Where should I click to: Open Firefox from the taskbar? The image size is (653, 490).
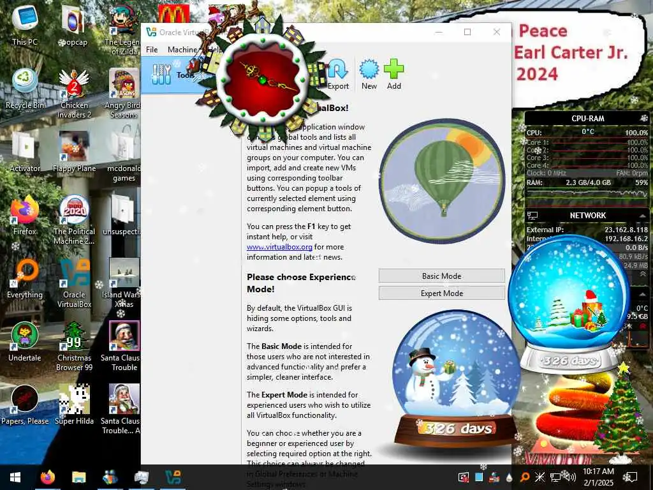tap(47, 477)
